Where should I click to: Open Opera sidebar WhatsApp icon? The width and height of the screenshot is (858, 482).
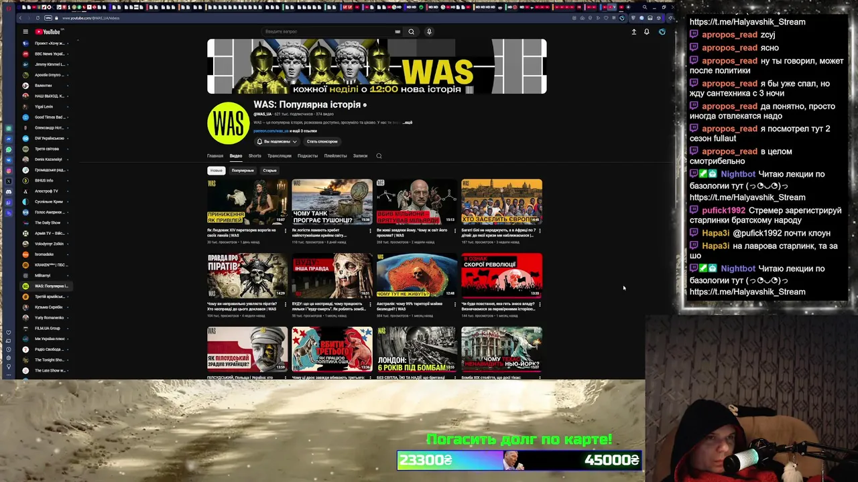click(9, 149)
